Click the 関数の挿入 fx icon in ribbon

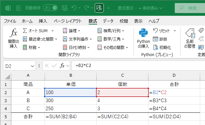tap(14, 33)
